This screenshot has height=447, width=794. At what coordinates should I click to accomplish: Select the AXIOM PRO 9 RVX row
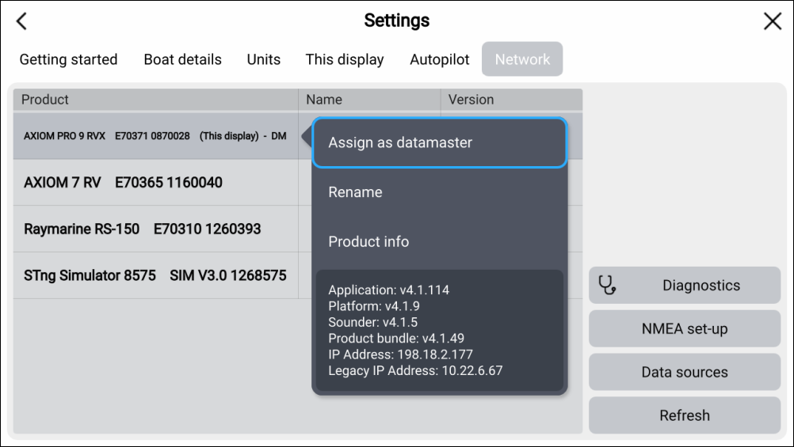[x=155, y=136]
